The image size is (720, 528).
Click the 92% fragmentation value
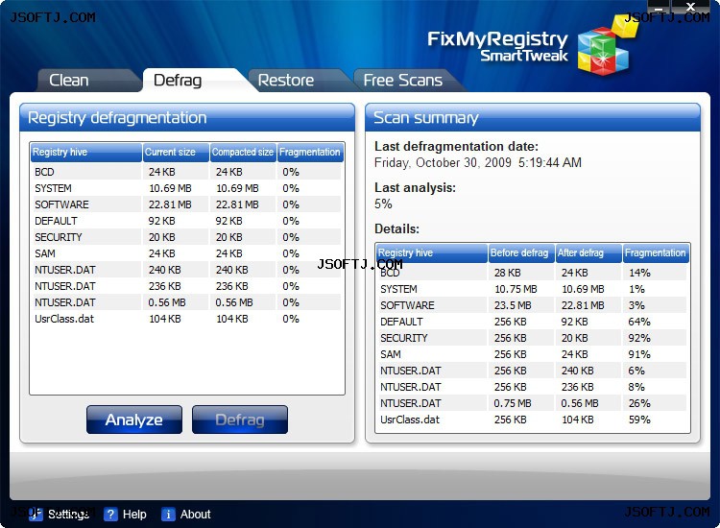[639, 338]
